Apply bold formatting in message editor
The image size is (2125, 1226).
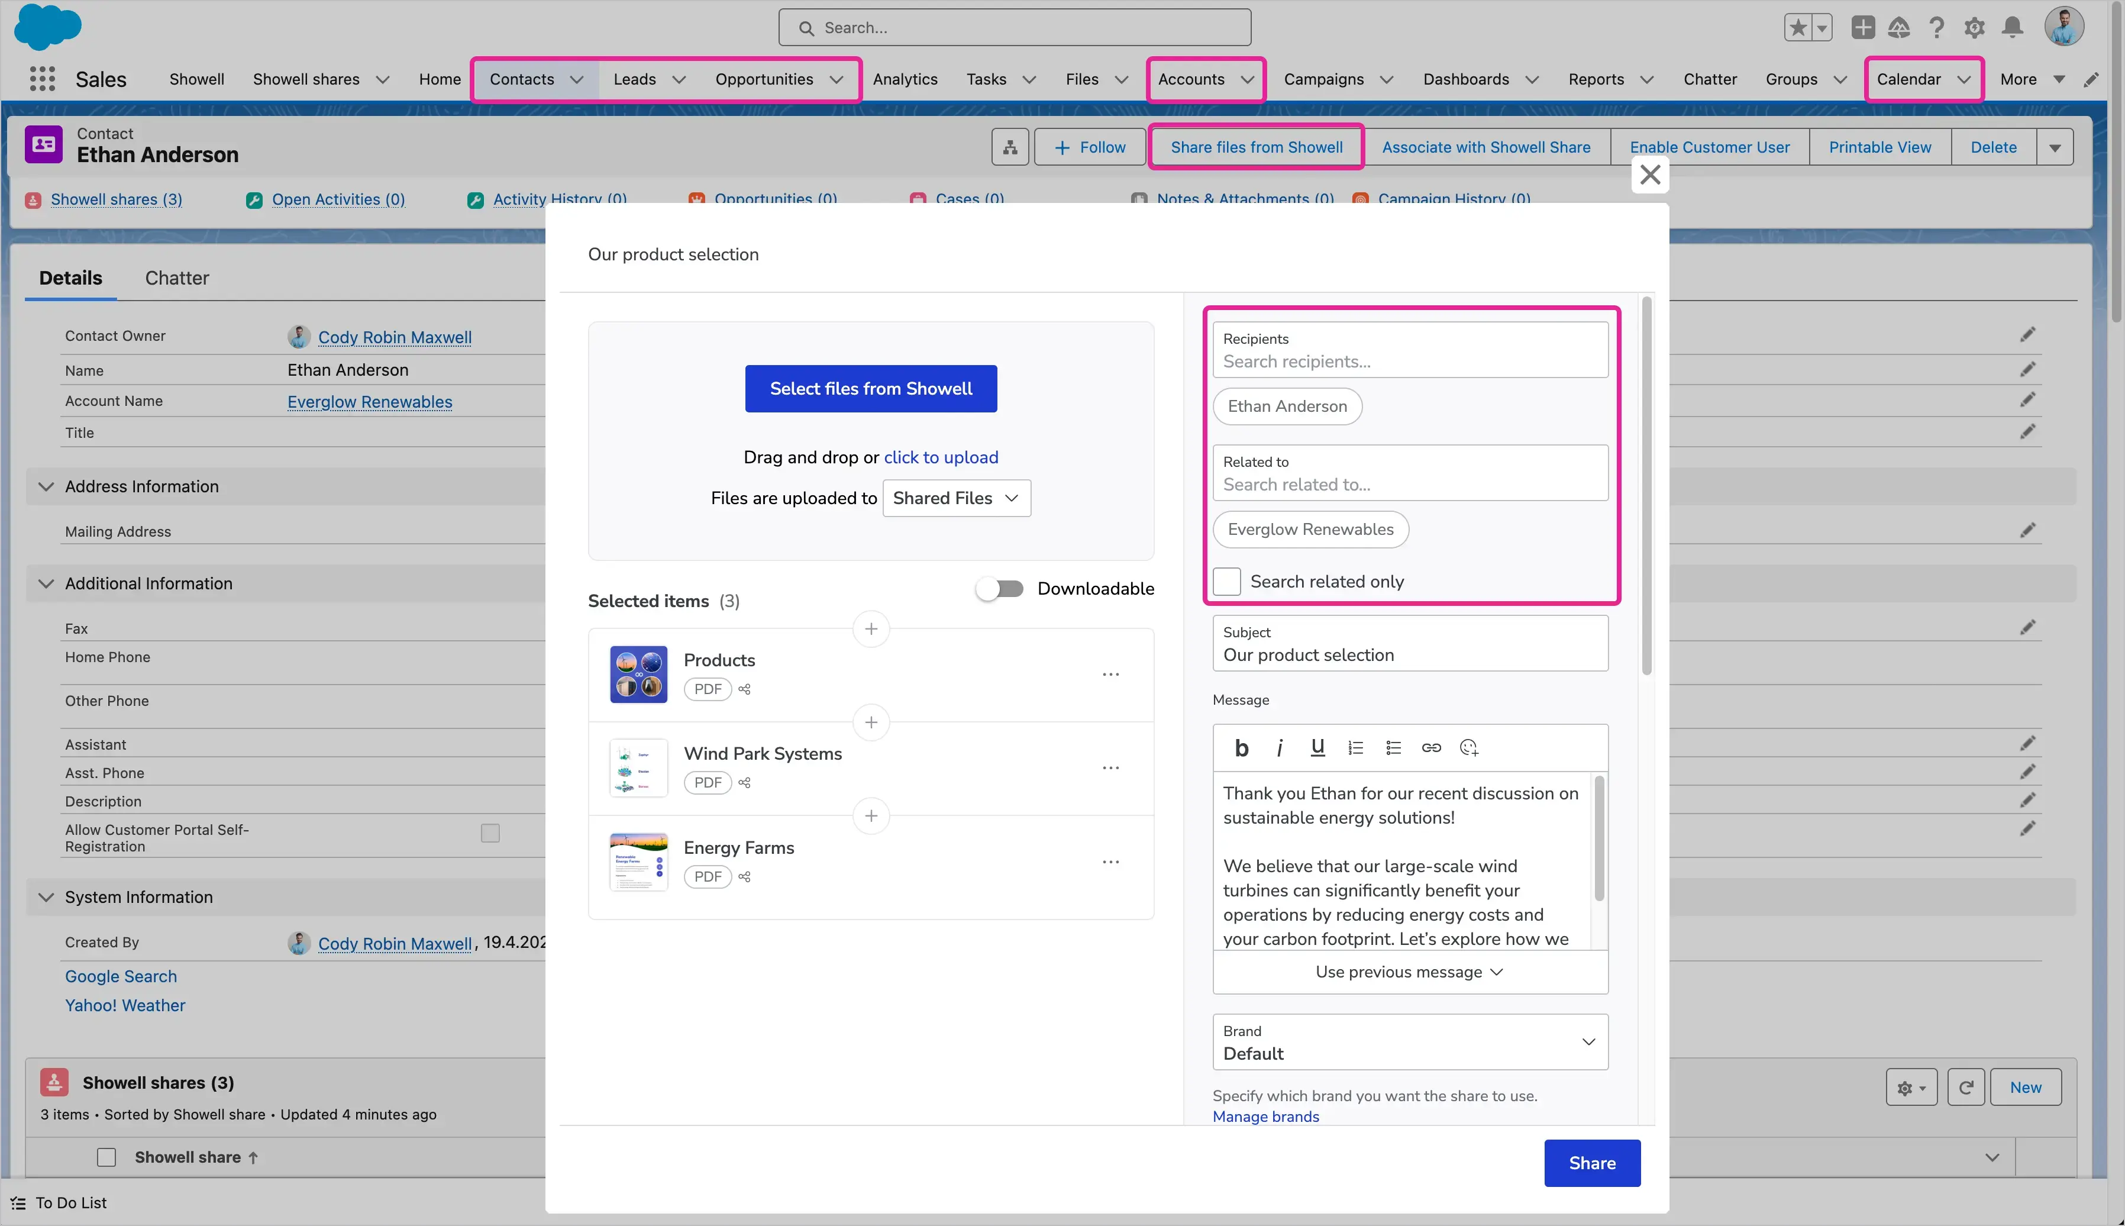[1241, 748]
